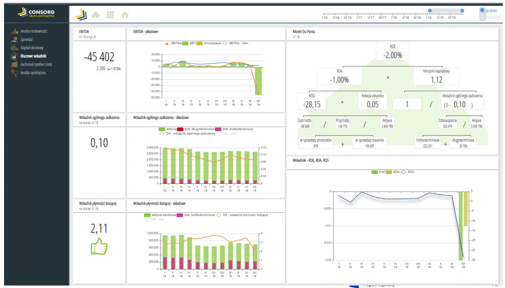
Task: Toggle Aktywa series in debt chart legend
Action: (168, 129)
